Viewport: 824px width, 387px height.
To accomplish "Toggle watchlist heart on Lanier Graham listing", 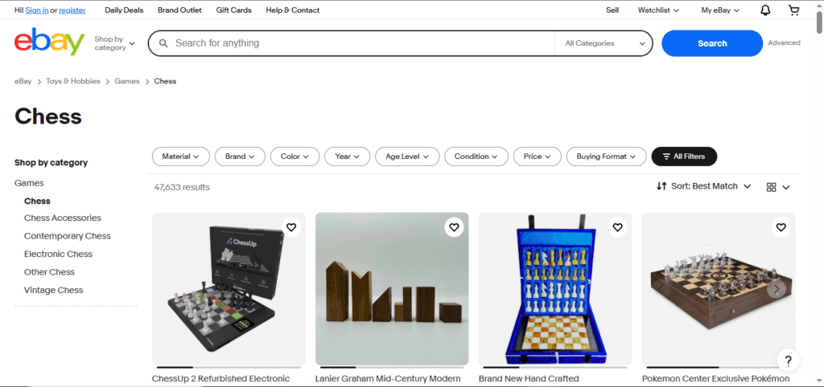I will [x=454, y=228].
